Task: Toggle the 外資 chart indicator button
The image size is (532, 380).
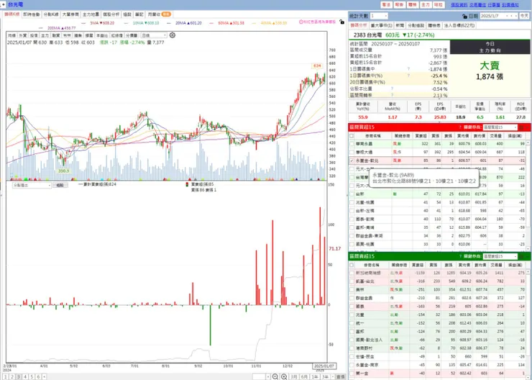Action: click(23, 35)
